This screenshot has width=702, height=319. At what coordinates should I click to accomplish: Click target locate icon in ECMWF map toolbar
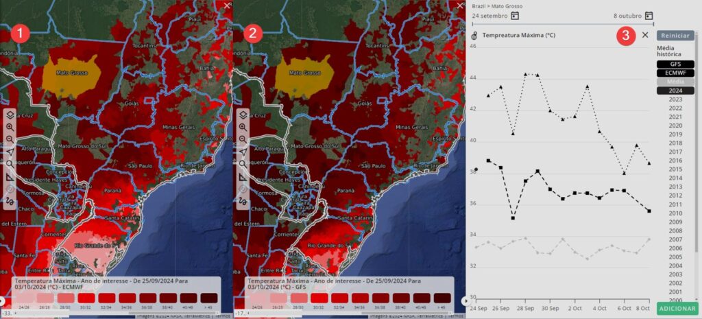coord(10,189)
